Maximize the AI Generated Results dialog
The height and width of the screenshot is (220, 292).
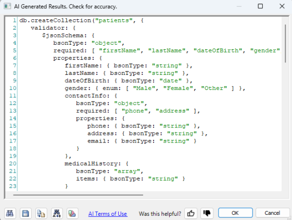point(260,6)
